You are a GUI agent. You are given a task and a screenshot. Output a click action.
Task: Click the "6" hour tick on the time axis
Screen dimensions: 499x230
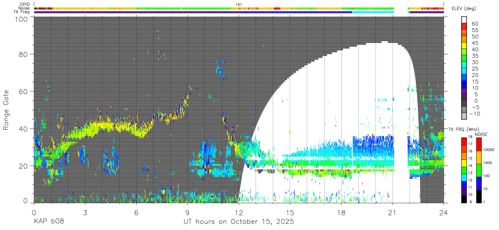pyautogui.click(x=136, y=212)
